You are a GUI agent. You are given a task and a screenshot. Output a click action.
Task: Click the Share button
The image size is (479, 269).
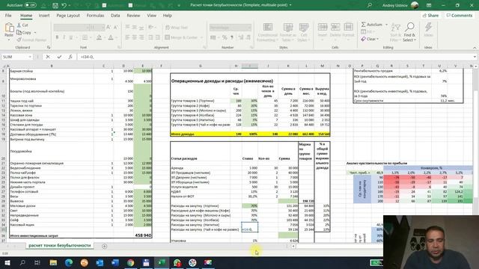[430, 15]
